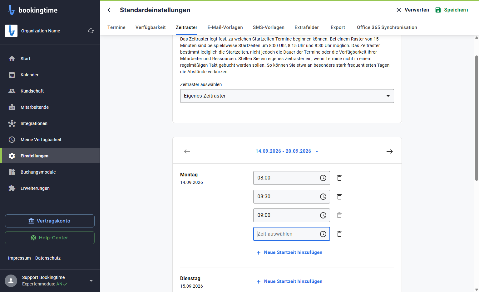
Task: Delete the 08:30 start time
Action: click(339, 197)
